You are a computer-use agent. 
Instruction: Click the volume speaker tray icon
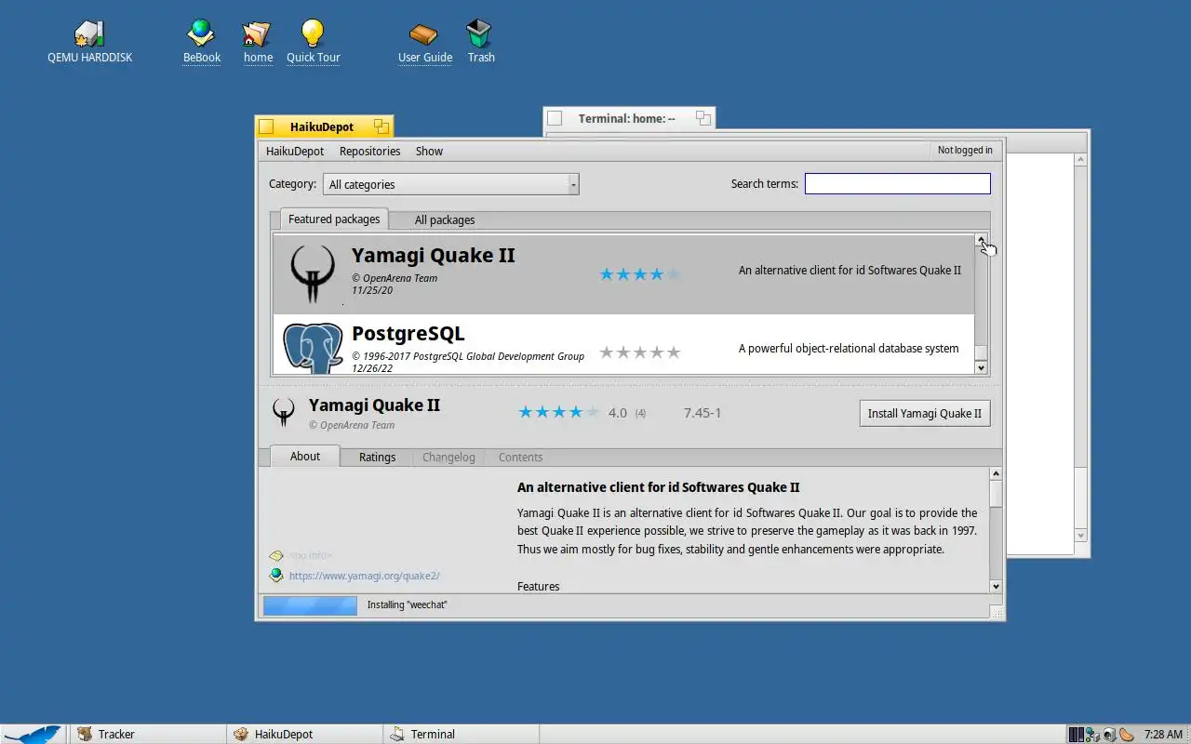pyautogui.click(x=1109, y=734)
